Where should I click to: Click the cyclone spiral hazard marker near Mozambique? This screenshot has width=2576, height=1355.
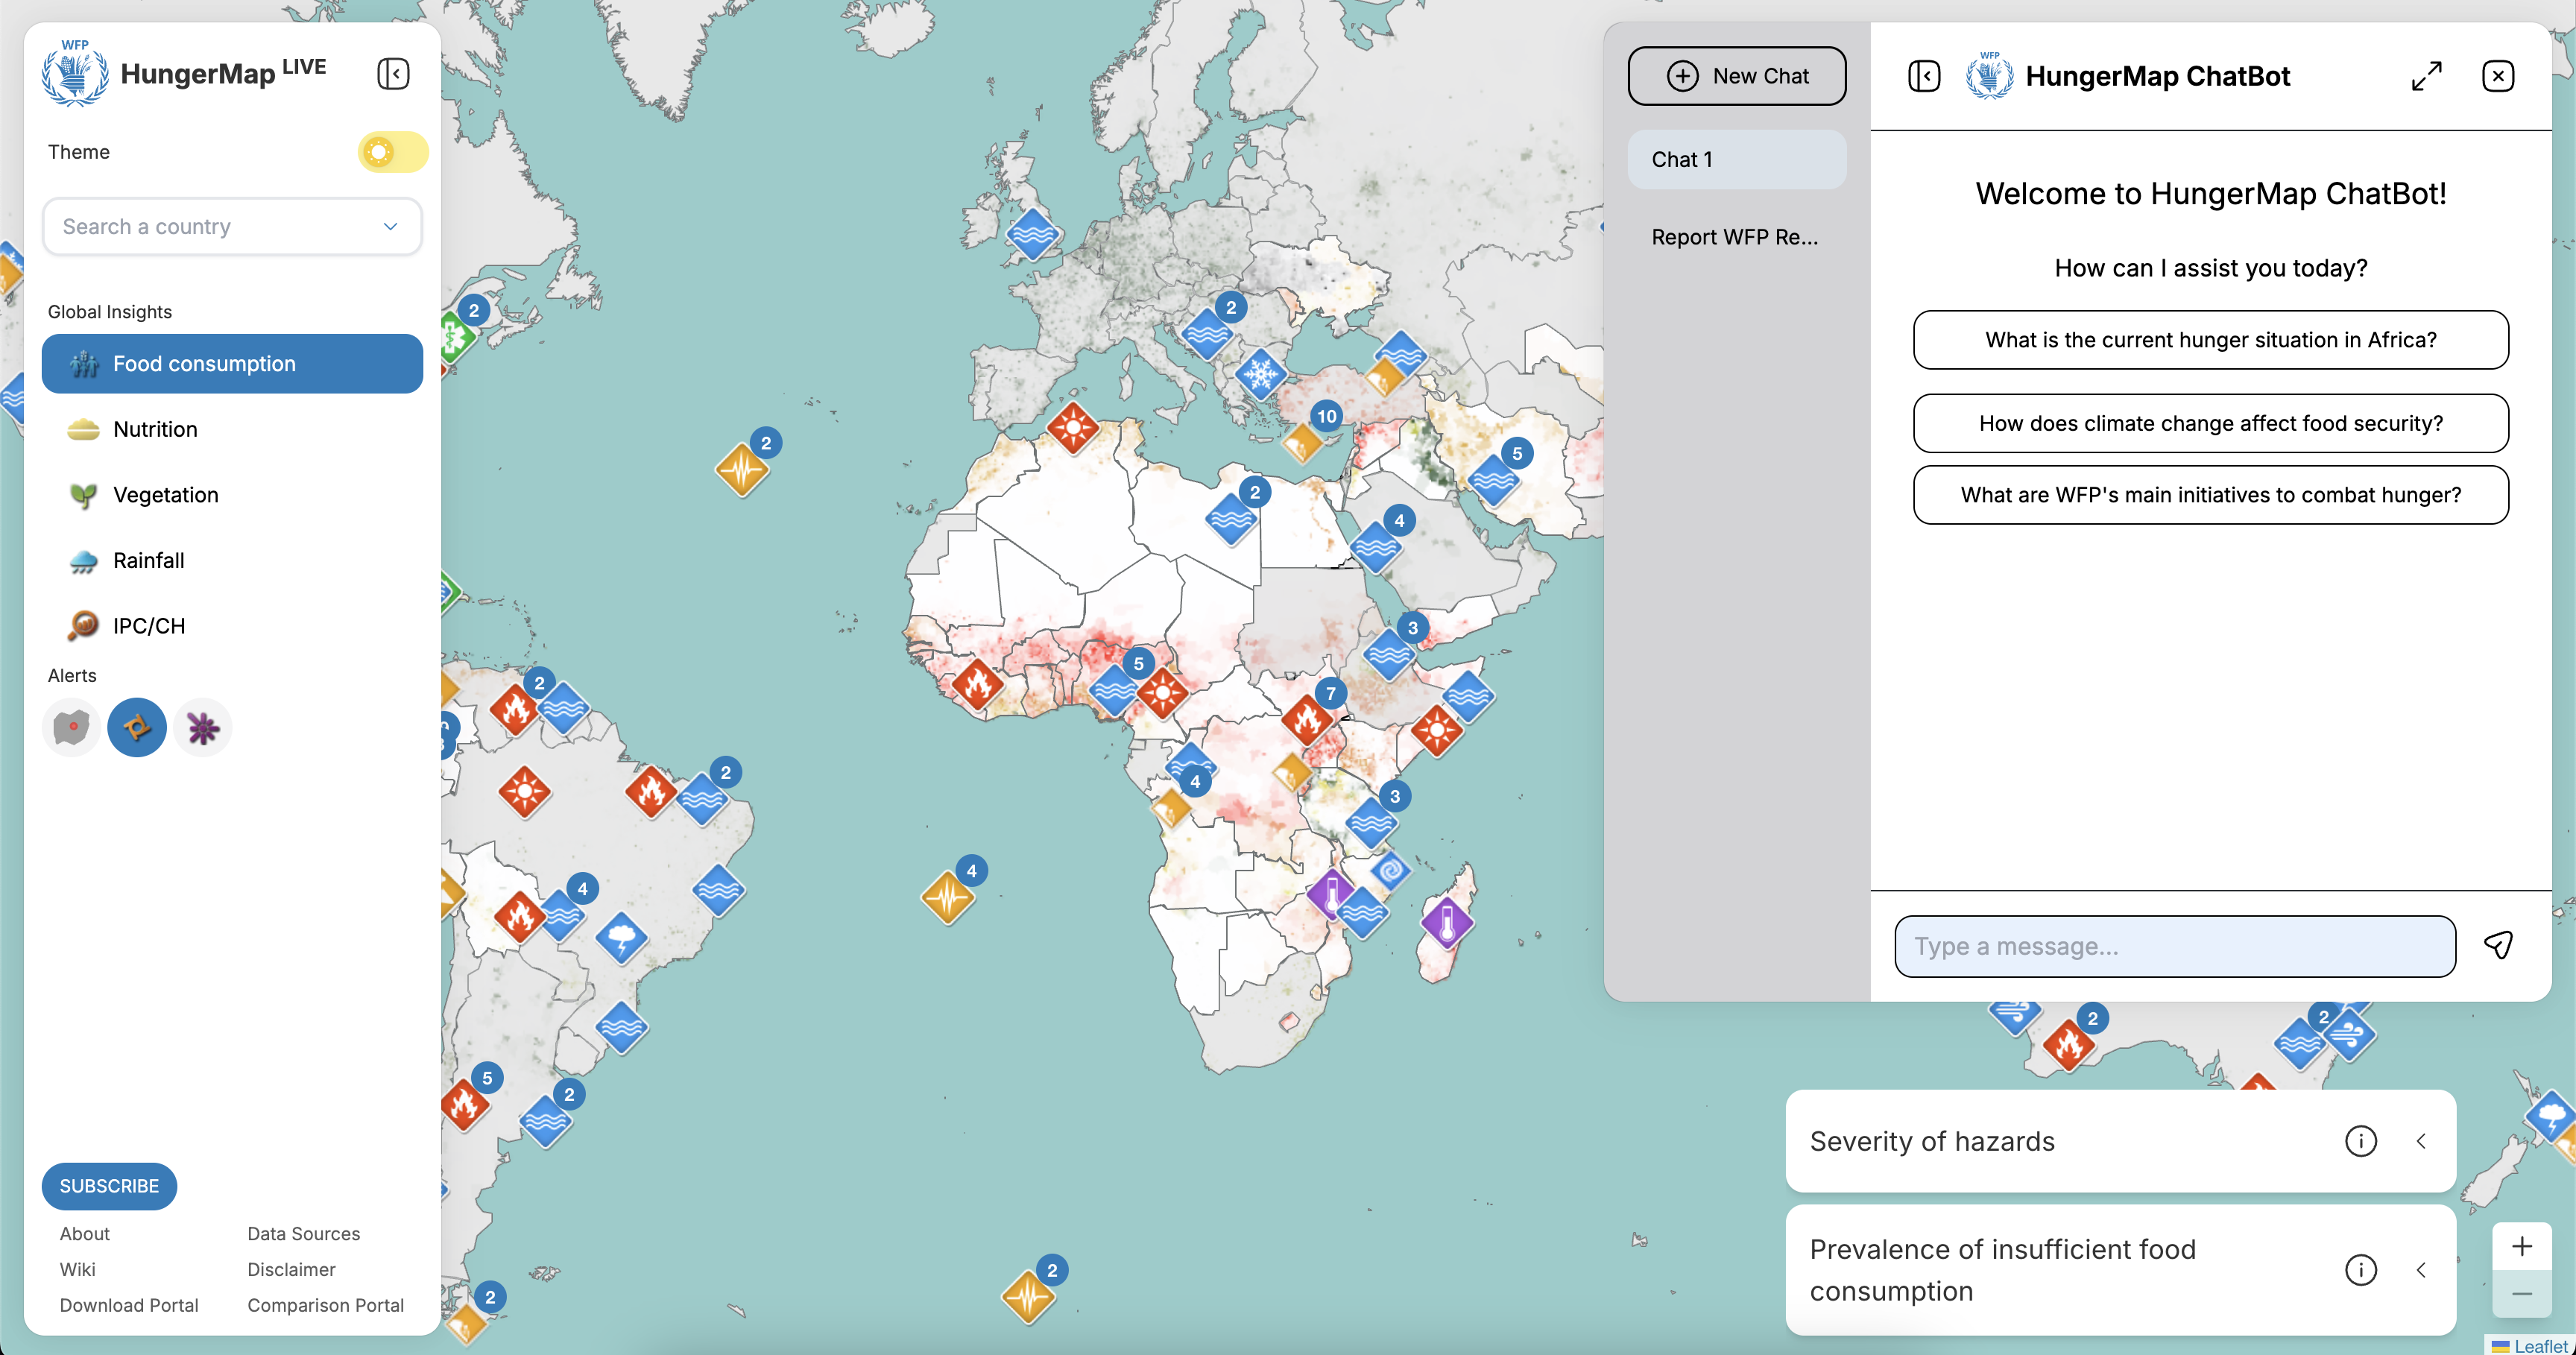coord(1389,870)
